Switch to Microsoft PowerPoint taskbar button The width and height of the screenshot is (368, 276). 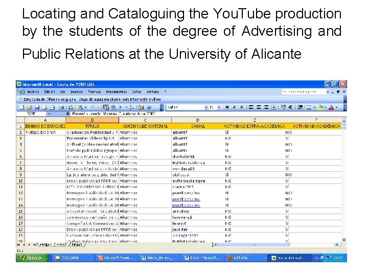(117, 258)
